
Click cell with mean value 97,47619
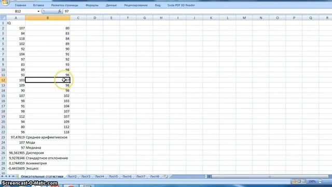(16, 137)
